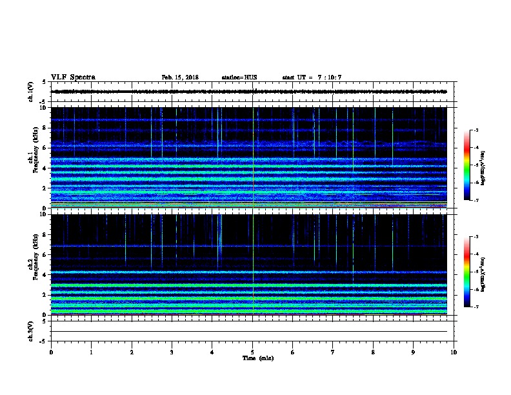
Task: Click ch.2 frequency axis tick "4"
Action: (45, 275)
